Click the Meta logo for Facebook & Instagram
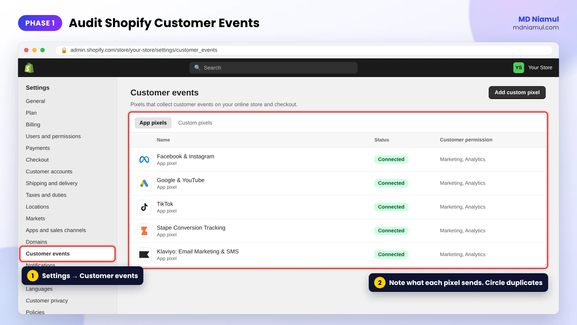 tap(144, 159)
